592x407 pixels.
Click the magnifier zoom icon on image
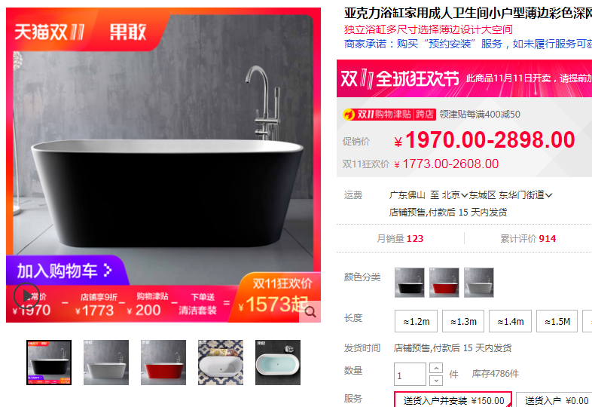(310, 312)
